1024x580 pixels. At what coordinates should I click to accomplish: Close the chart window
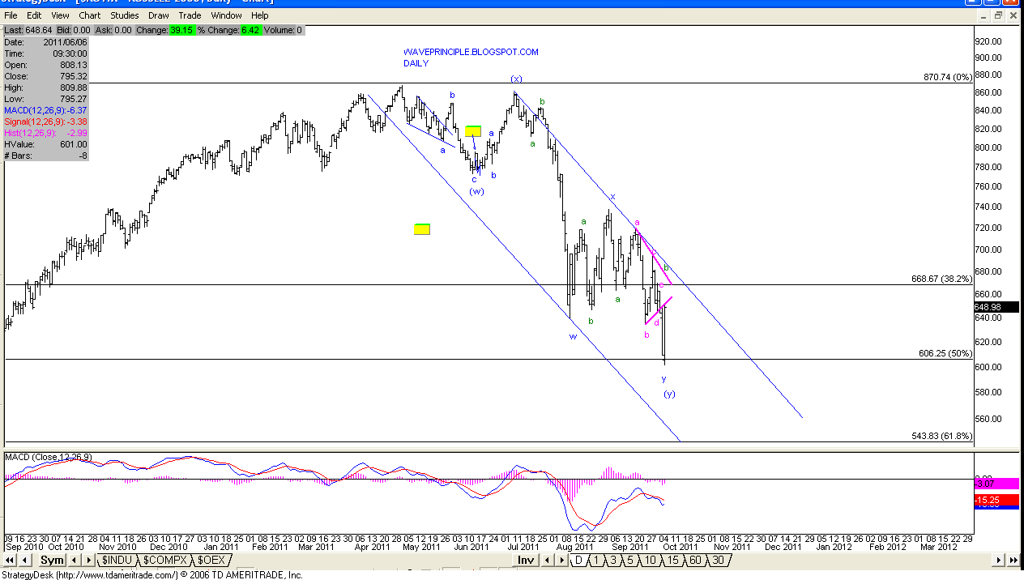click(1013, 15)
